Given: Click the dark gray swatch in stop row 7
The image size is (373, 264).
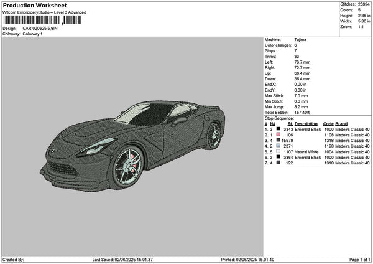Looking at the screenshot, I should tap(279, 163).
